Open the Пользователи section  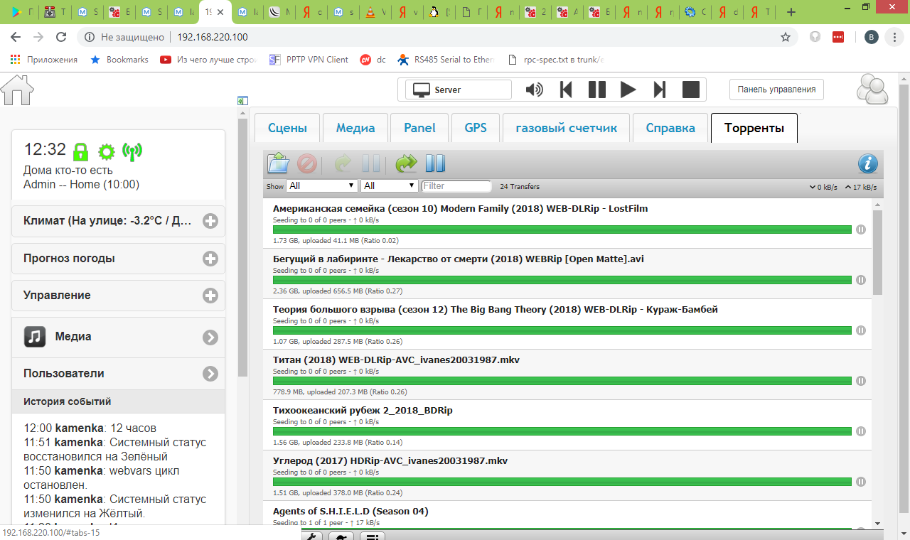tap(210, 374)
